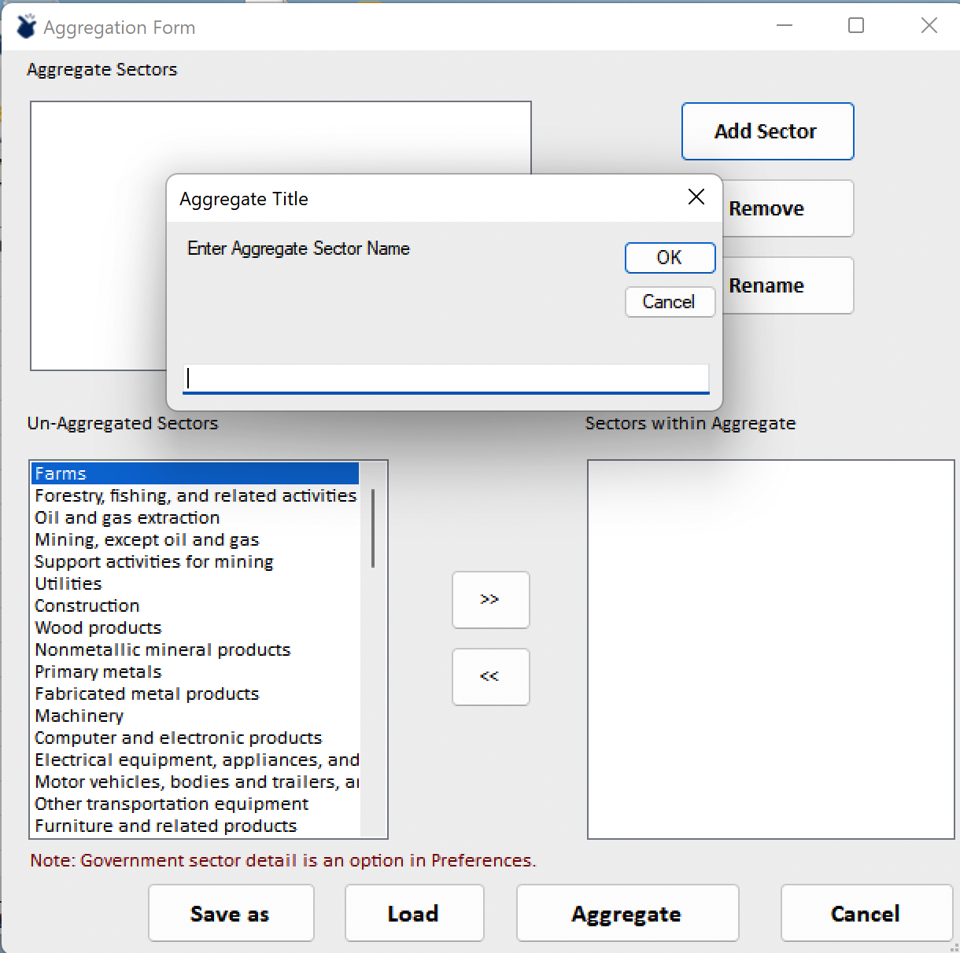Select Utilities sector entry
The width and height of the screenshot is (960, 953).
(68, 583)
